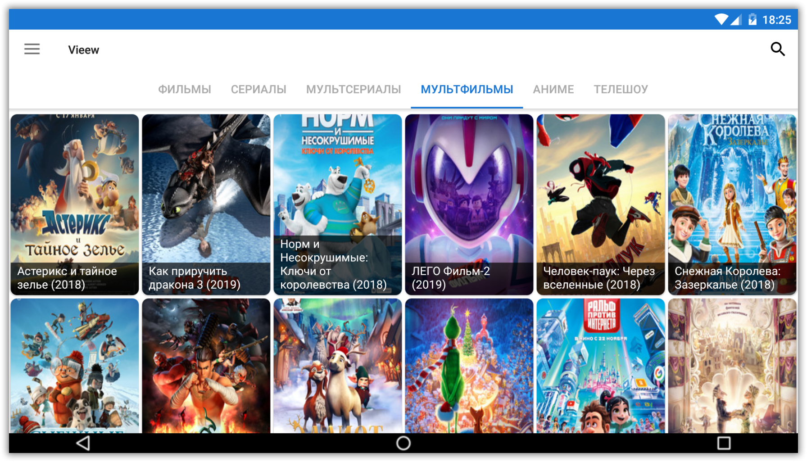Select the Grinch movie poster
This screenshot has height=462, width=807.
point(469,366)
